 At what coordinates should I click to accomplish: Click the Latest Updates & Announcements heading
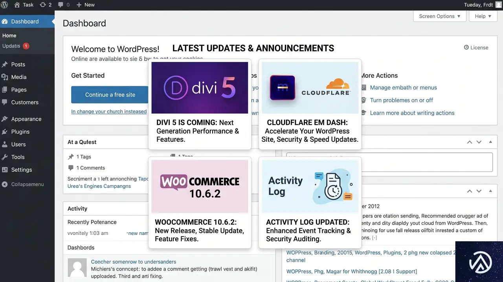click(x=253, y=48)
